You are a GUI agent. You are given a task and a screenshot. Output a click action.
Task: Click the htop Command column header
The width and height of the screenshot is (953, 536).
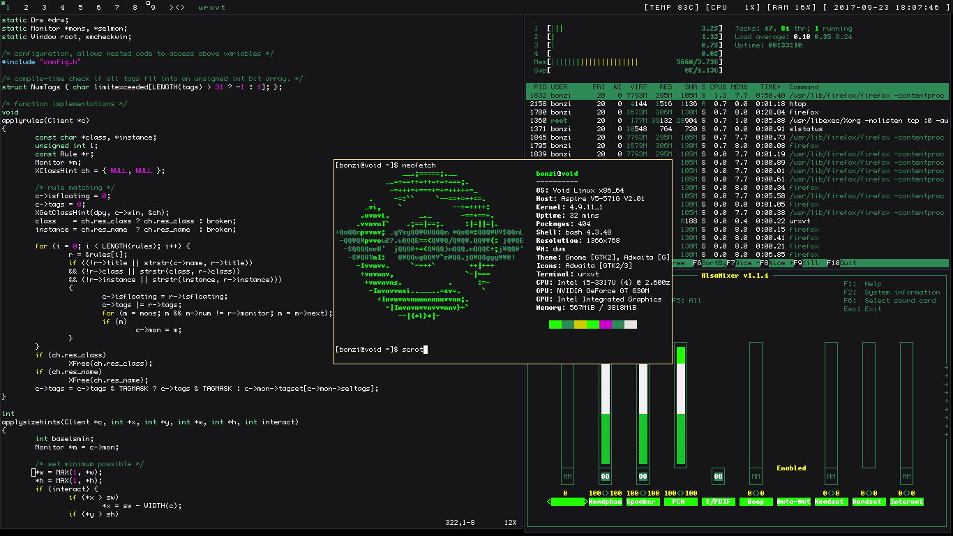click(804, 87)
